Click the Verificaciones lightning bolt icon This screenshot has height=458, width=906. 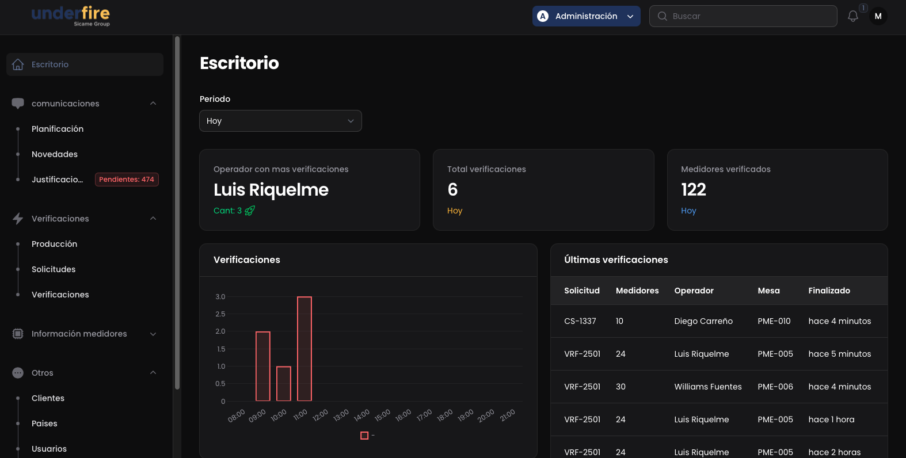click(18, 219)
